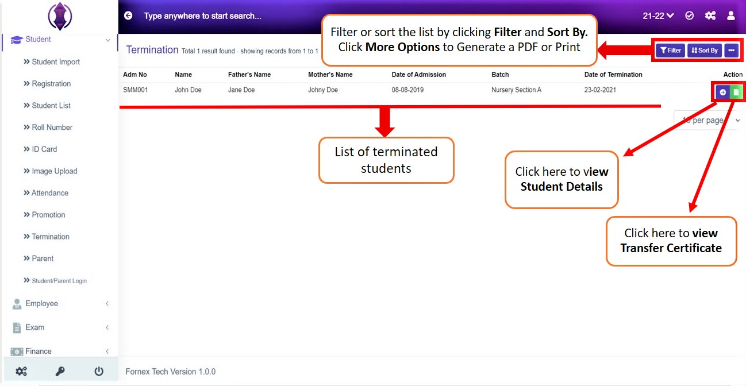The image size is (746, 386).
Task: Click the search field in top bar
Action: (x=202, y=16)
